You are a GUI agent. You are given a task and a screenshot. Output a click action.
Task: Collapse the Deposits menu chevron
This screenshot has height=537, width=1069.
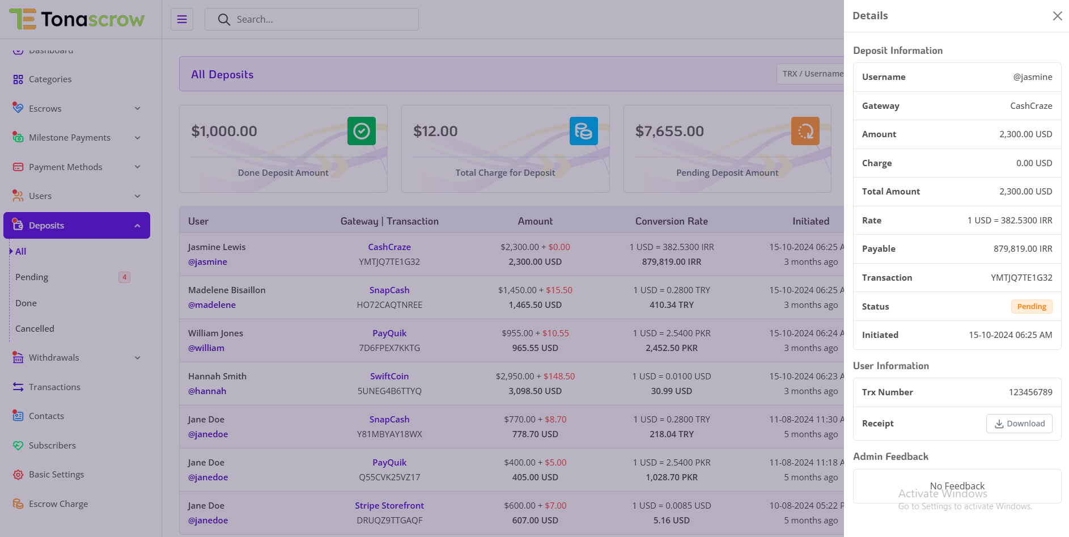pos(137,226)
